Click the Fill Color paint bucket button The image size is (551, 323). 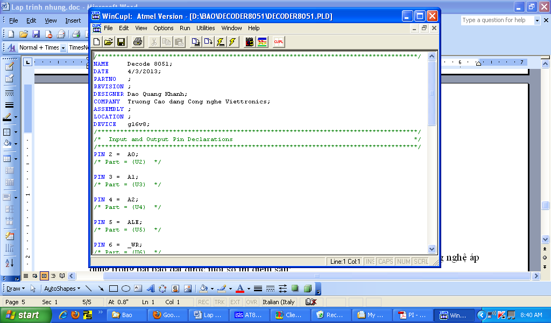(x=203, y=289)
